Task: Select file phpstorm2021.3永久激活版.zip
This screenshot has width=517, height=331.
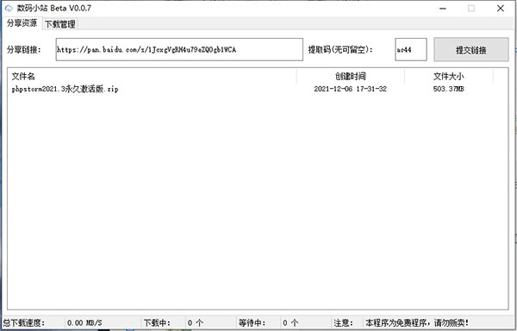Action: point(65,89)
